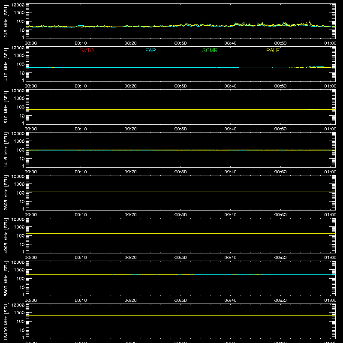343x343 pixels.
Task: Click the 00:10 tick label under the 610 MHz plot
Action: pos(81,129)
